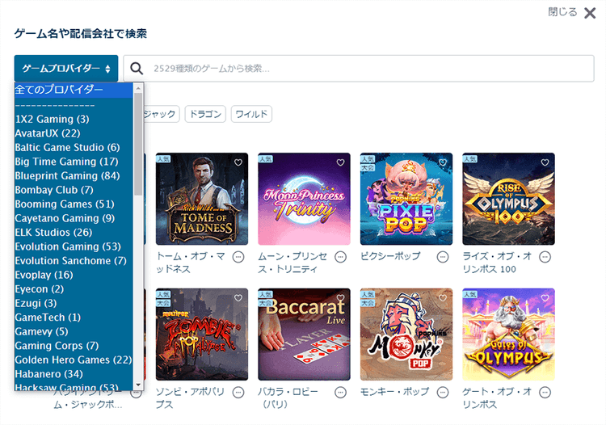Click the ワイルド tag button
The height and width of the screenshot is (425, 606).
251,114
